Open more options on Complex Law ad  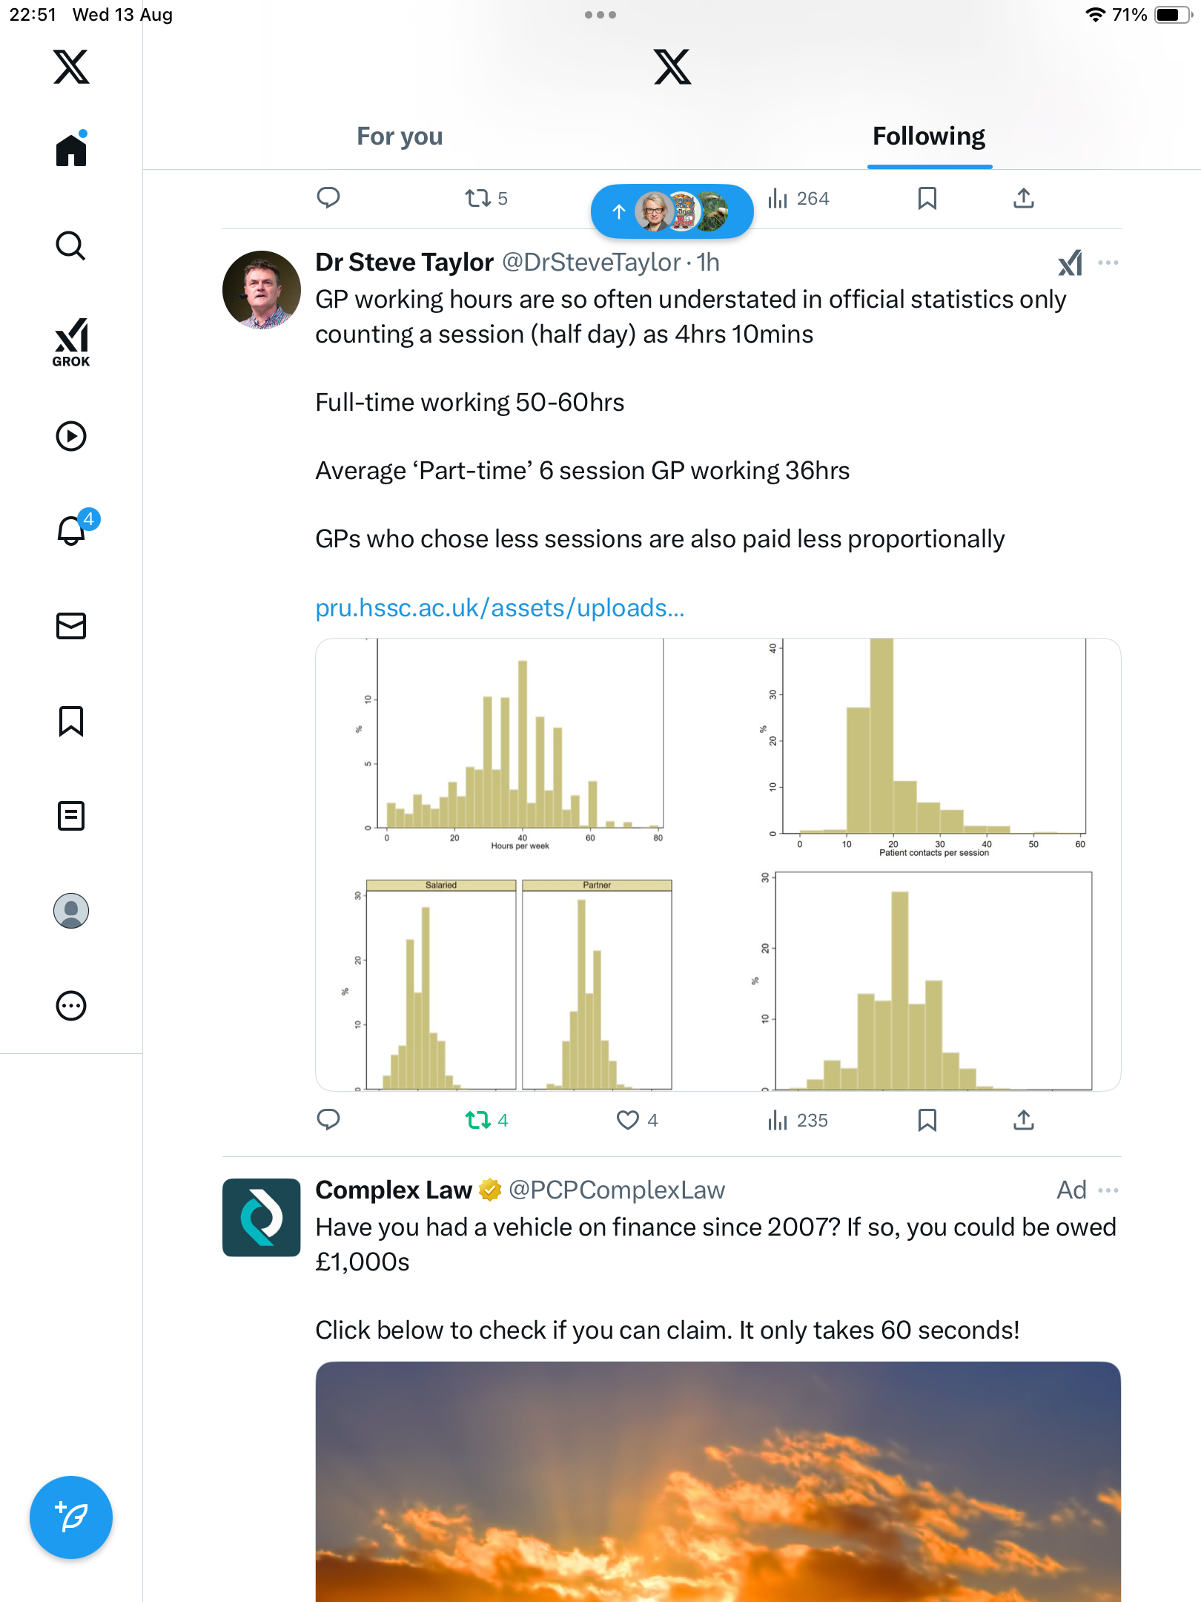tap(1108, 1190)
